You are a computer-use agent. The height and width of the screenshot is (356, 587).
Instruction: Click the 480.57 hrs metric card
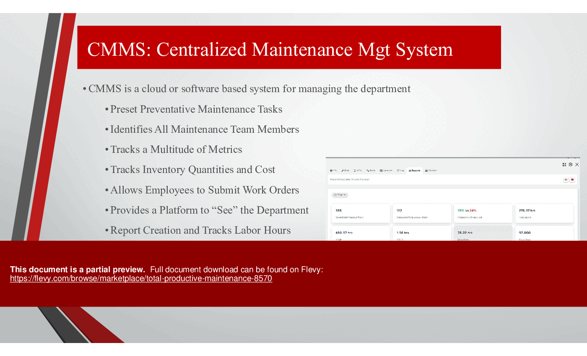[x=361, y=233]
